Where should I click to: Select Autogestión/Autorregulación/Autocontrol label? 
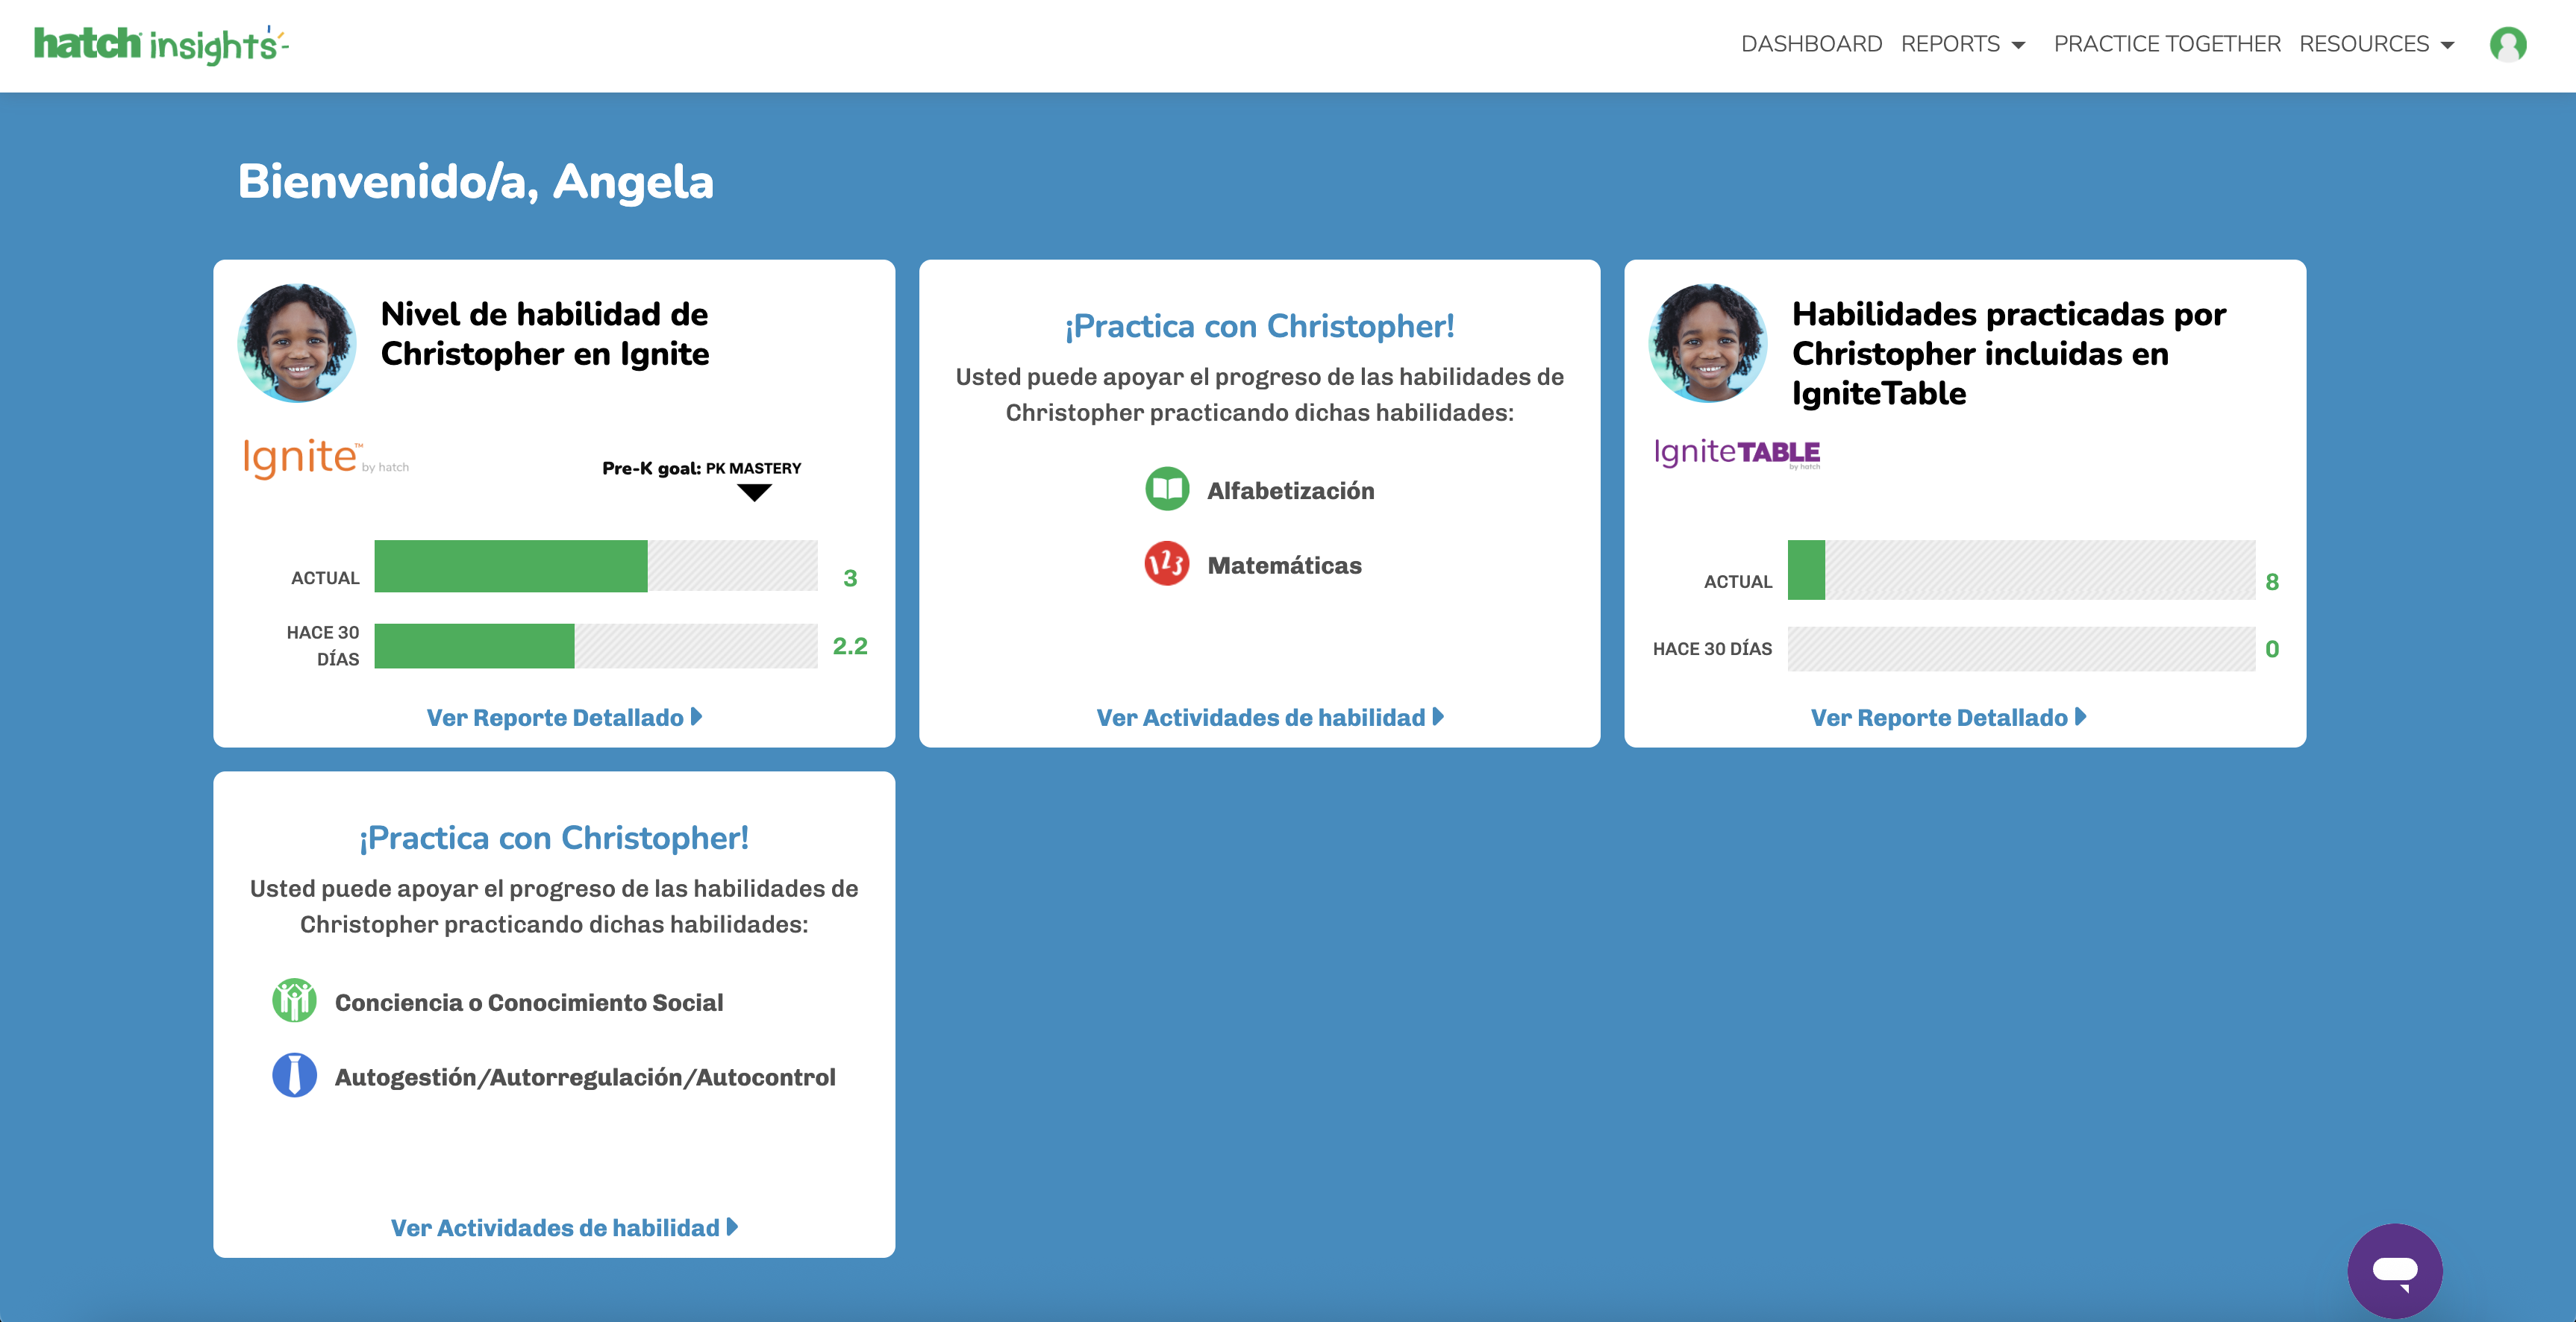coord(585,1077)
